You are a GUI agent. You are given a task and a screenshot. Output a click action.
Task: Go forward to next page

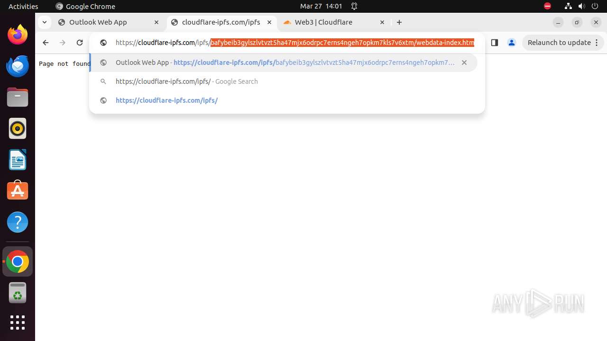click(x=63, y=43)
